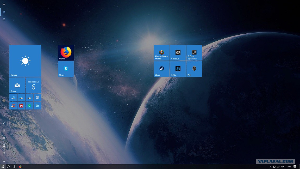Open the This PC small tile
The height and width of the screenshot is (169, 300).
pyautogui.click(x=13, y=98)
